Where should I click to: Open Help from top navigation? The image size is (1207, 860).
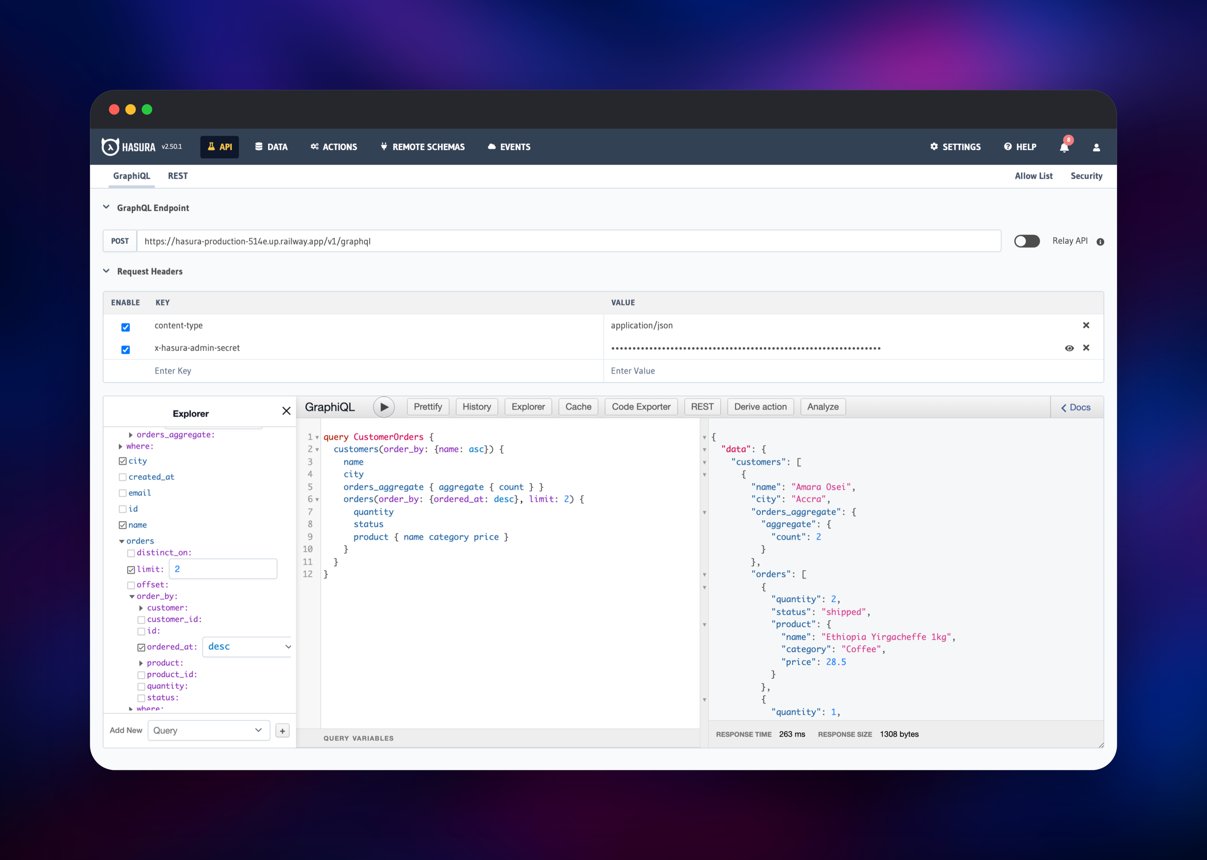point(1020,147)
